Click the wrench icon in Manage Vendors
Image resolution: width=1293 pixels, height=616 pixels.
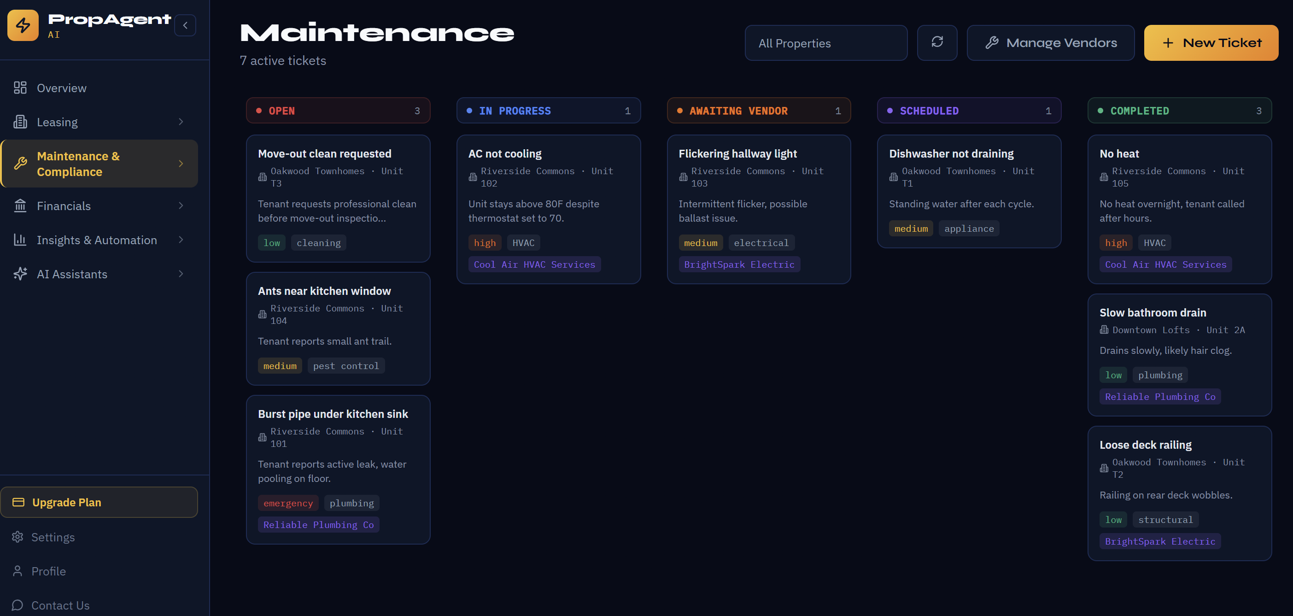[991, 43]
